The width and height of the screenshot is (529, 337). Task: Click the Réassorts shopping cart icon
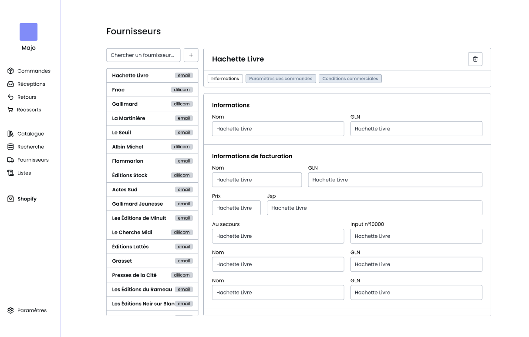pos(10,110)
